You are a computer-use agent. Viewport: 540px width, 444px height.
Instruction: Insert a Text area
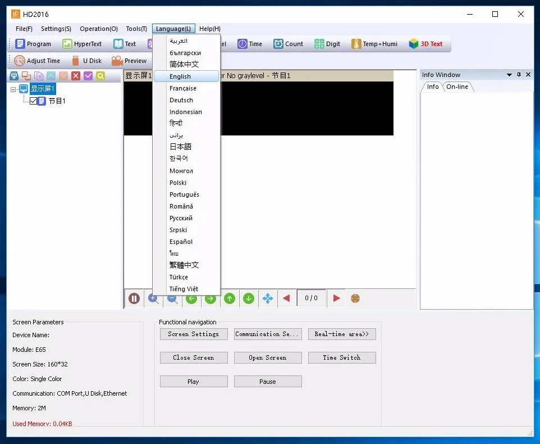[x=125, y=44]
